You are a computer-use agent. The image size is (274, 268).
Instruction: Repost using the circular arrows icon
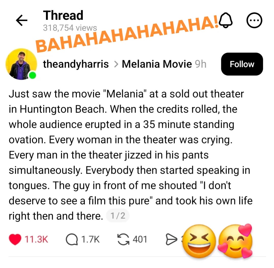click(123, 239)
